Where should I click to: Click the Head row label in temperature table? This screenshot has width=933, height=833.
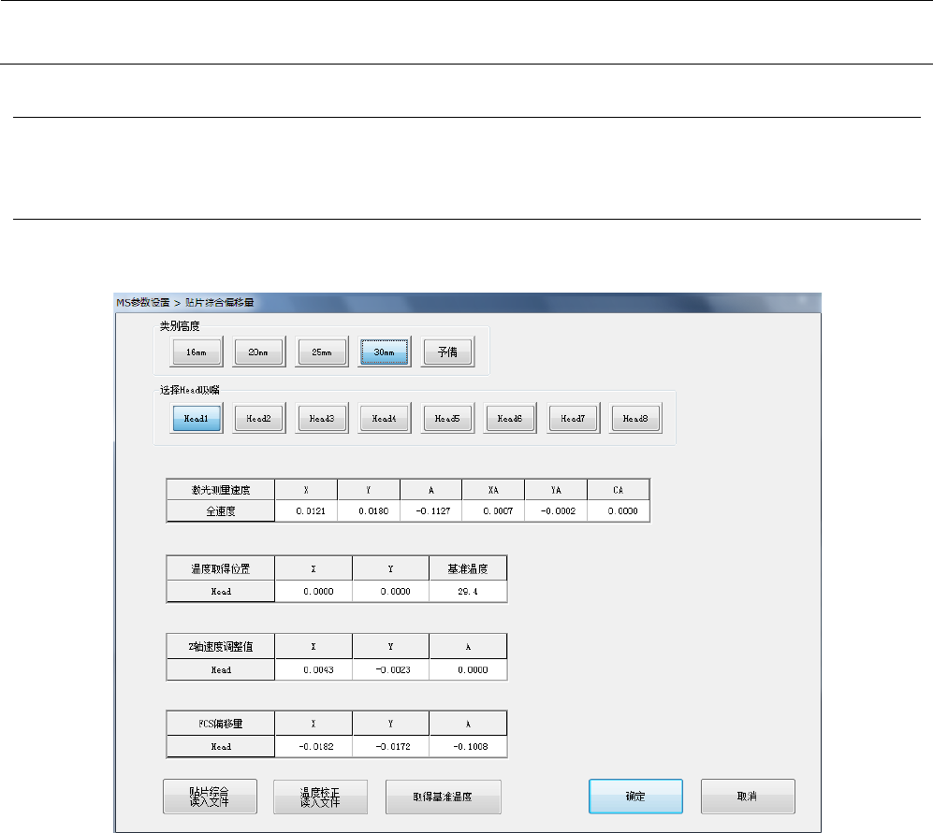pos(221,591)
